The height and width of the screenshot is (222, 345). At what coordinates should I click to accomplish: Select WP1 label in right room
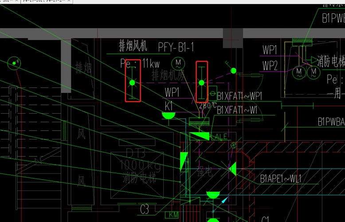[270, 50]
